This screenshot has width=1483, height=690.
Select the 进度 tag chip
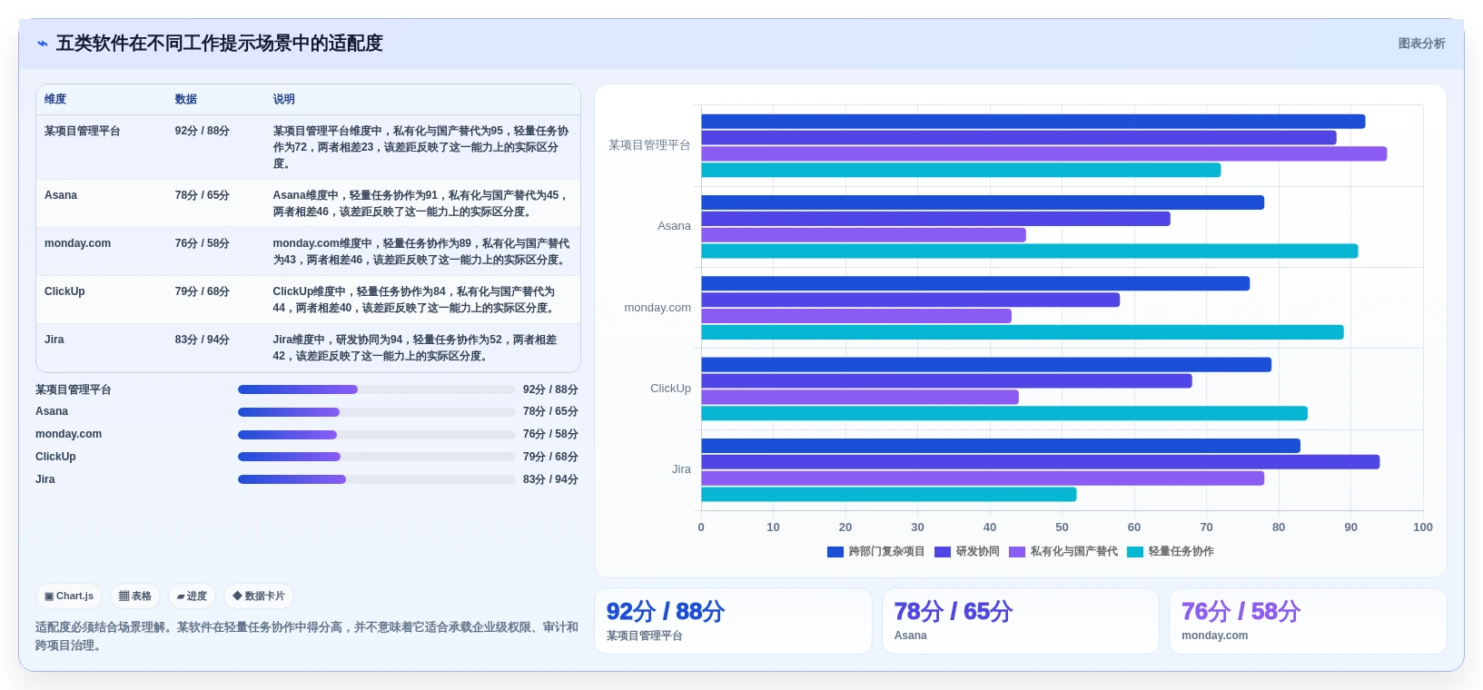[x=192, y=596]
